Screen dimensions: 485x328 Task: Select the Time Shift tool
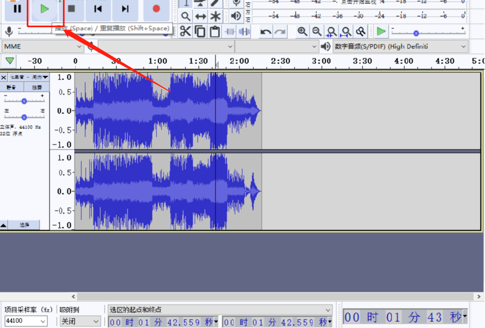click(x=200, y=16)
